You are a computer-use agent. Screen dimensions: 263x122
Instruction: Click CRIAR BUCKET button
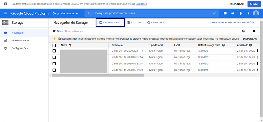click(110, 23)
